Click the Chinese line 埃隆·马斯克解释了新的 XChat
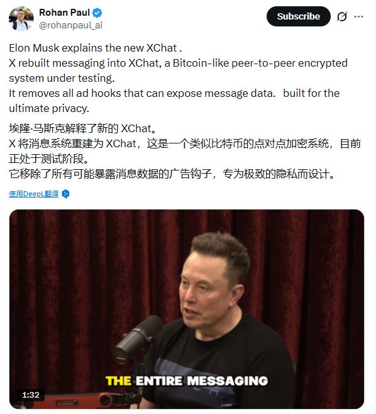 click(83, 128)
